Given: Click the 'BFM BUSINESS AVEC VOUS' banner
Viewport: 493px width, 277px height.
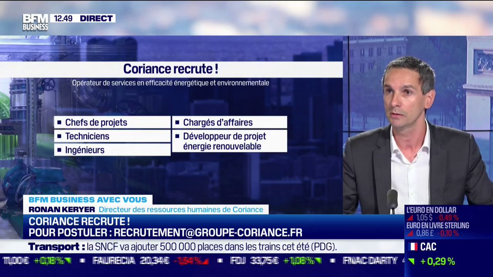Looking at the screenshot, I should click(88, 200).
